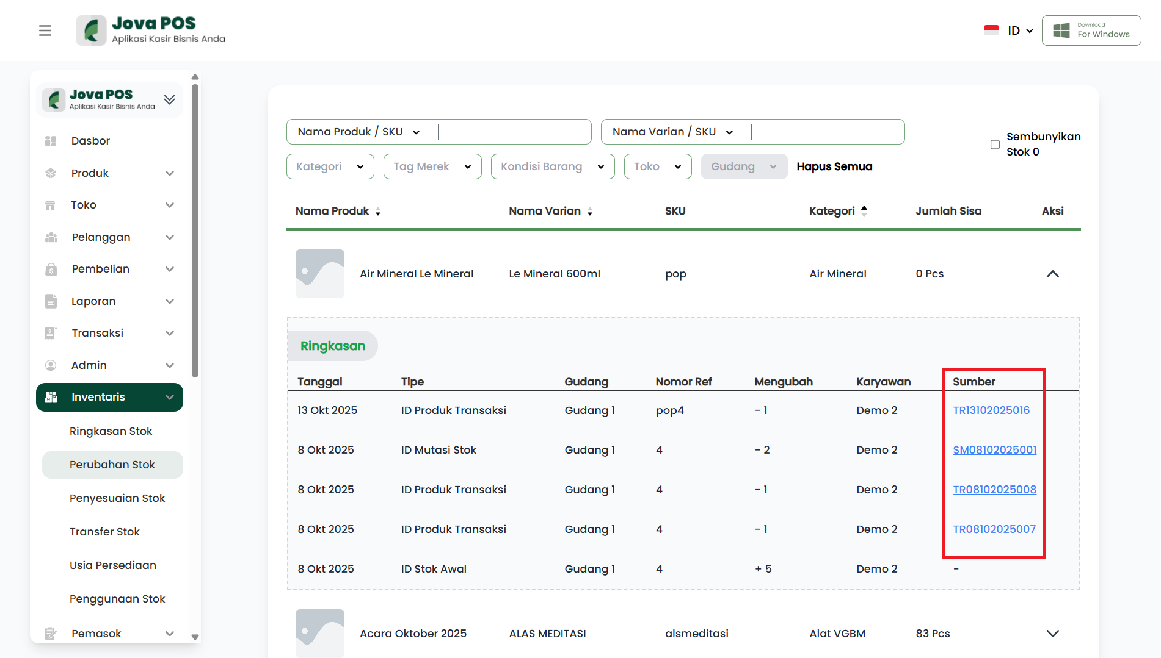The width and height of the screenshot is (1161, 658).
Task: Sort by Kategori column arrows
Action: [x=864, y=211]
